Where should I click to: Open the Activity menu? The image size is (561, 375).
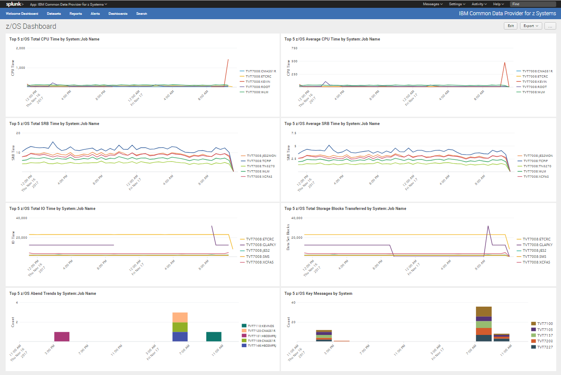click(479, 4)
